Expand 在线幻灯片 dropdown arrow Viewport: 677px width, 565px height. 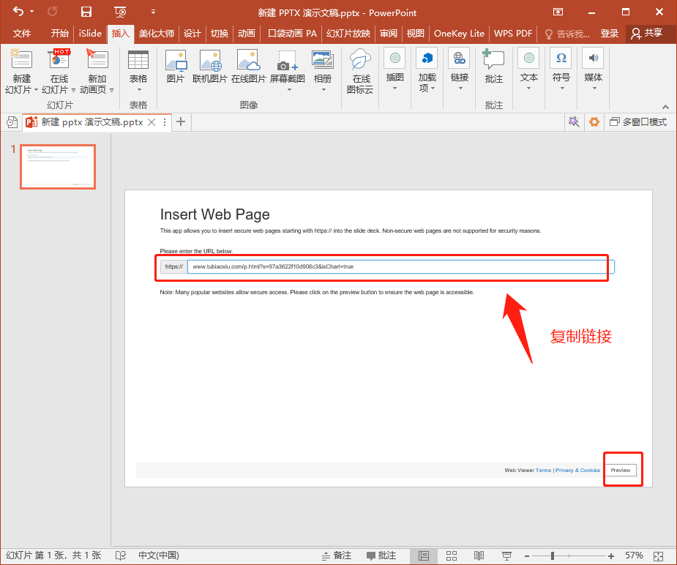click(73, 90)
